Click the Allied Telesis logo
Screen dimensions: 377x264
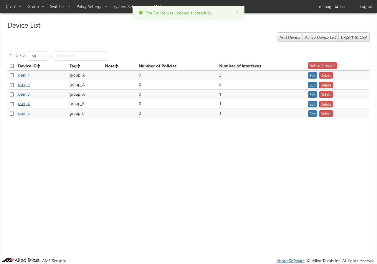[21, 260]
